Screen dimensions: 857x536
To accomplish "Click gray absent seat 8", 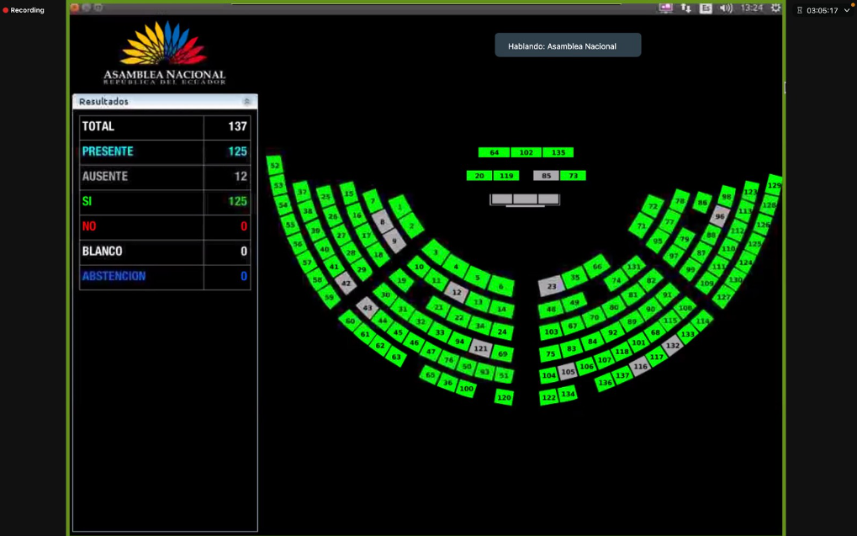I will point(382,221).
